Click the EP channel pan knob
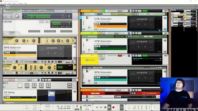 point(129,90)
